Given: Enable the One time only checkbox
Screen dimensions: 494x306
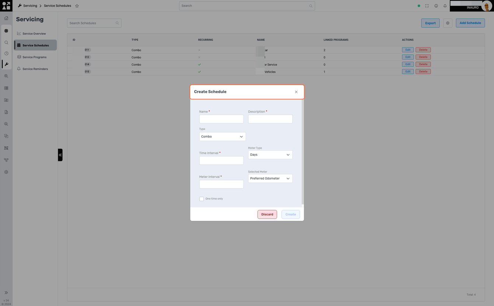Looking at the screenshot, I should point(202,199).
